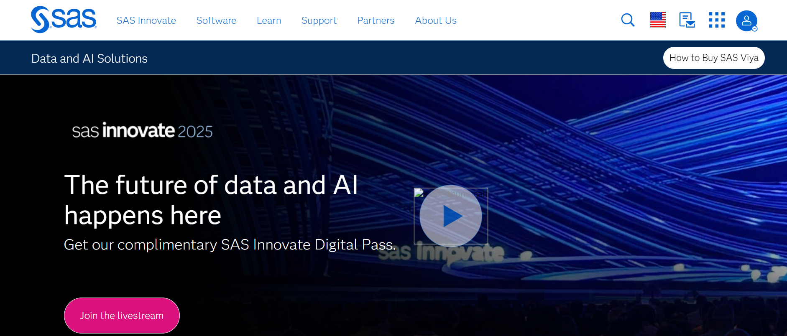The height and width of the screenshot is (336, 787).
Task: Click Join the livestream button
Action: coord(122,316)
